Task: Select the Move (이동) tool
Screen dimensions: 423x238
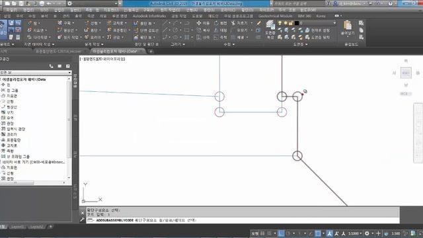Action: (x=204, y=23)
